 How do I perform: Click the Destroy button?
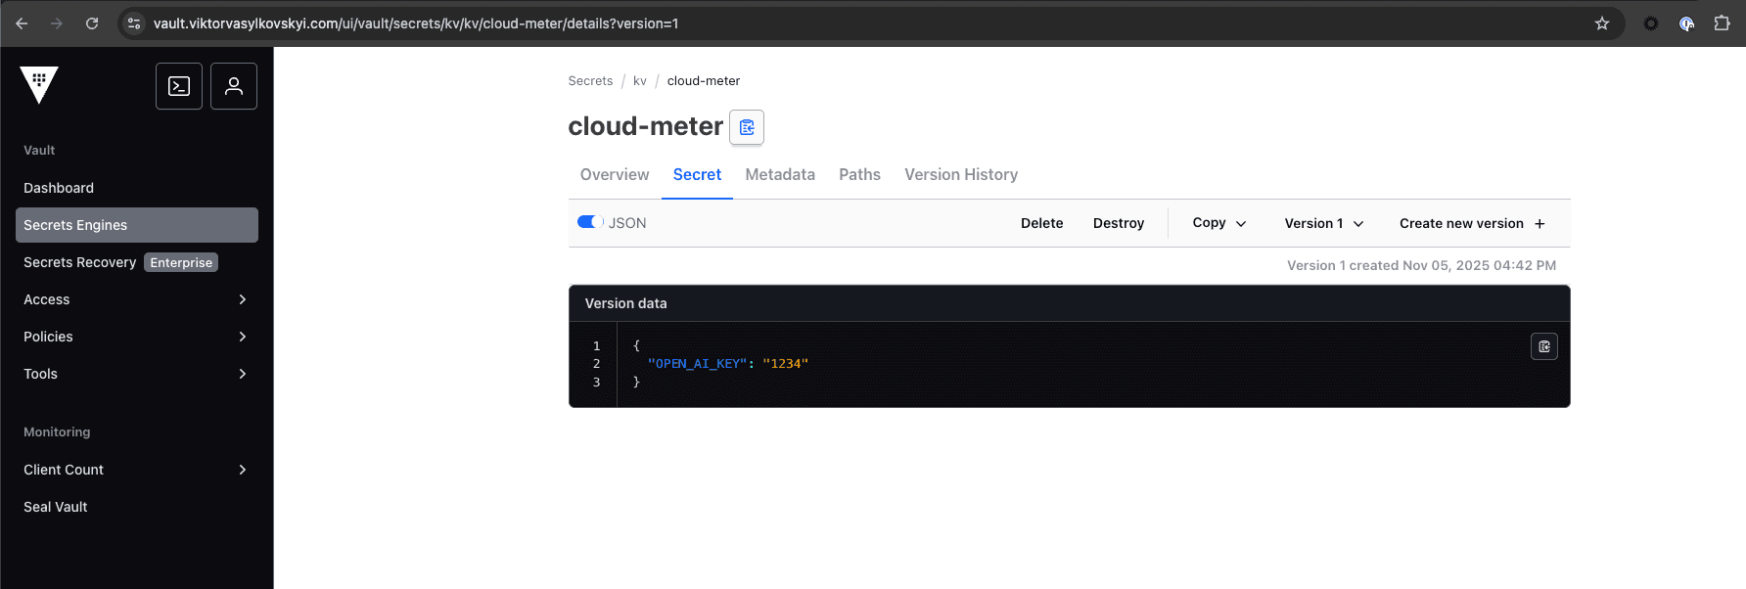tap(1119, 223)
